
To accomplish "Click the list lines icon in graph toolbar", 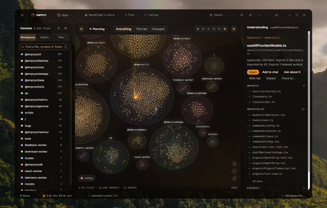I will [x=214, y=29].
